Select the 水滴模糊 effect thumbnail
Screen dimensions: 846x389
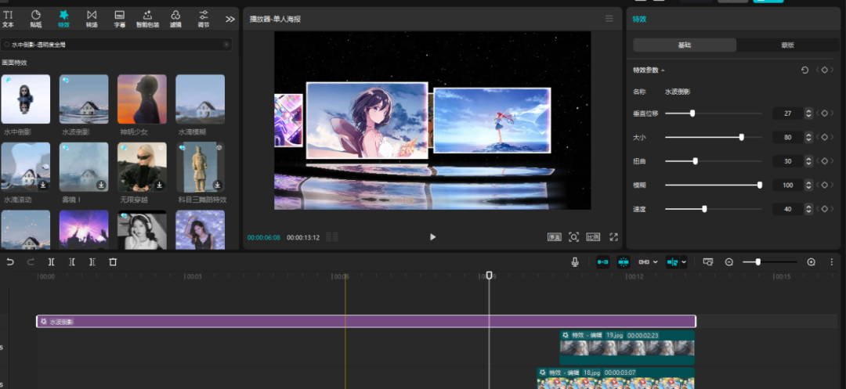200,99
